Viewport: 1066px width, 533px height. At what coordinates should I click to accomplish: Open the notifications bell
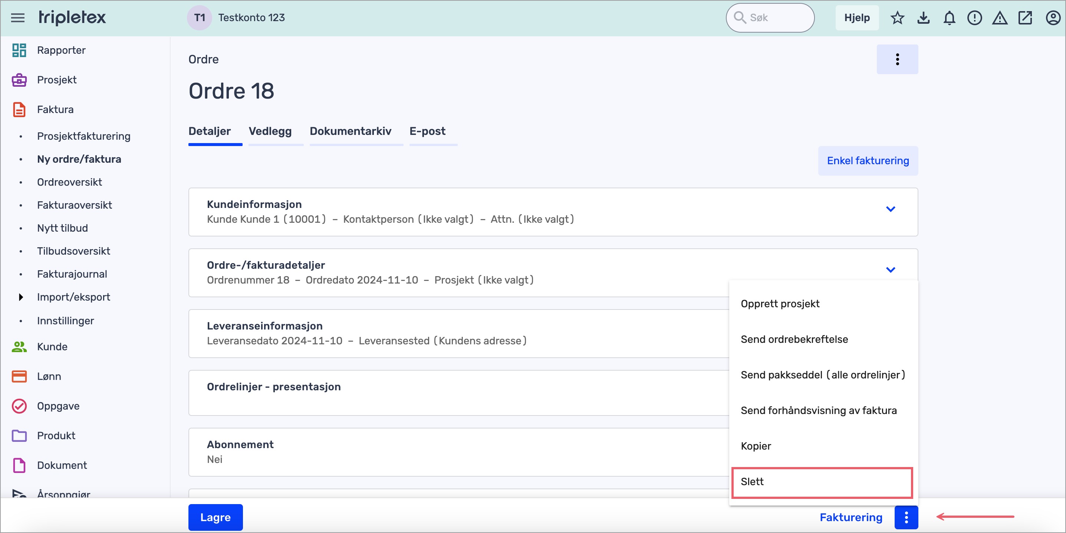949,18
